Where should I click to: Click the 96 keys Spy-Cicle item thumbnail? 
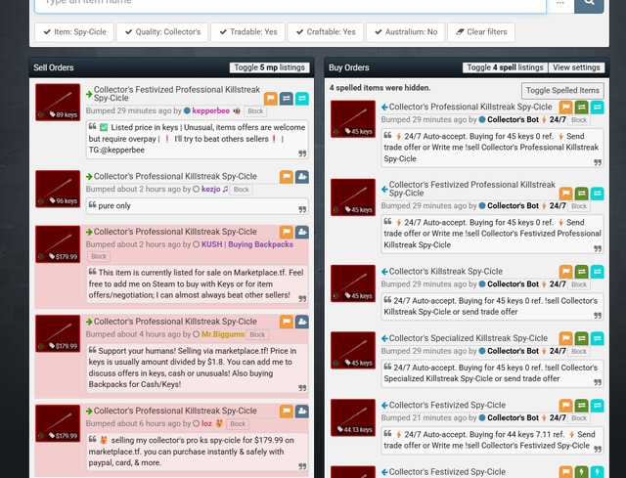coord(58,189)
